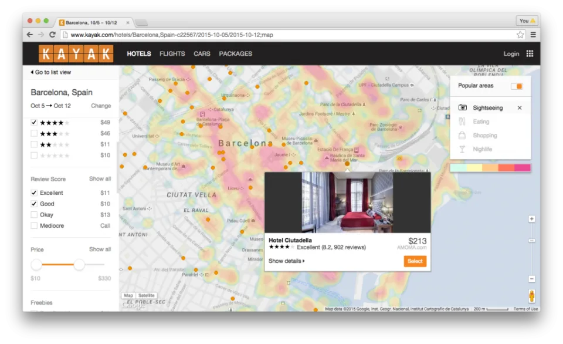
Task: Click Select button for Hotel Ciutadella
Action: 415,261
